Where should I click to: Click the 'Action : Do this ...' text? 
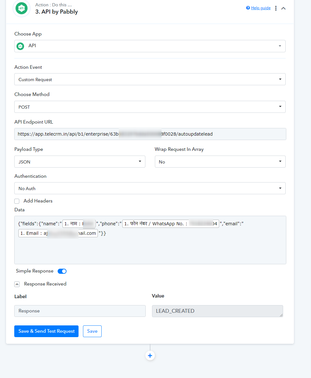(54, 5)
